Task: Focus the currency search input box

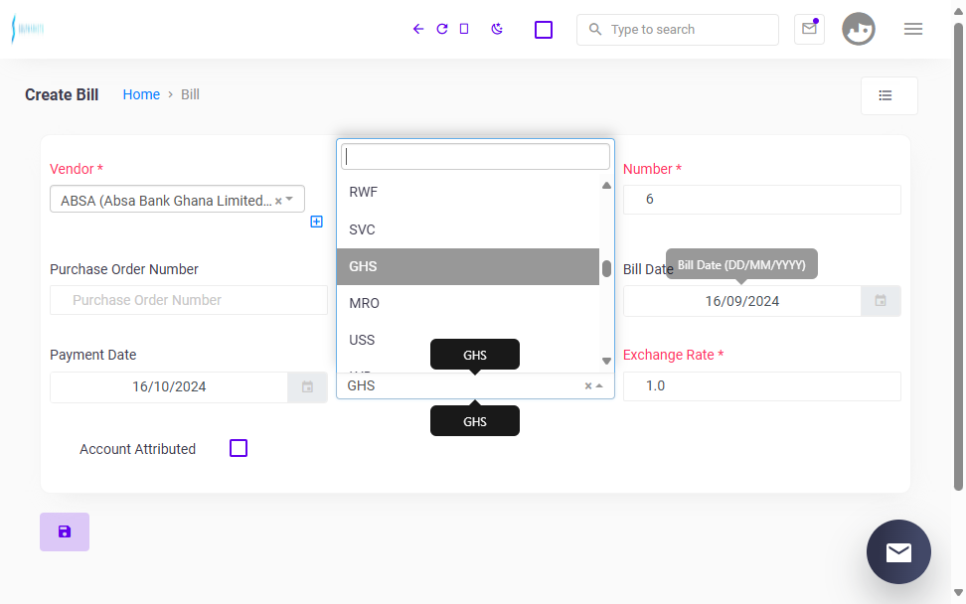Action: (x=476, y=157)
